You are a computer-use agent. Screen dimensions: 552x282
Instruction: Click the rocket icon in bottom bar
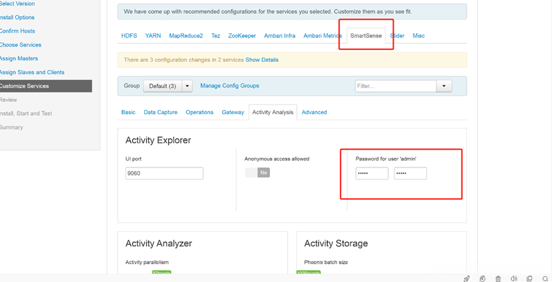coord(466,278)
